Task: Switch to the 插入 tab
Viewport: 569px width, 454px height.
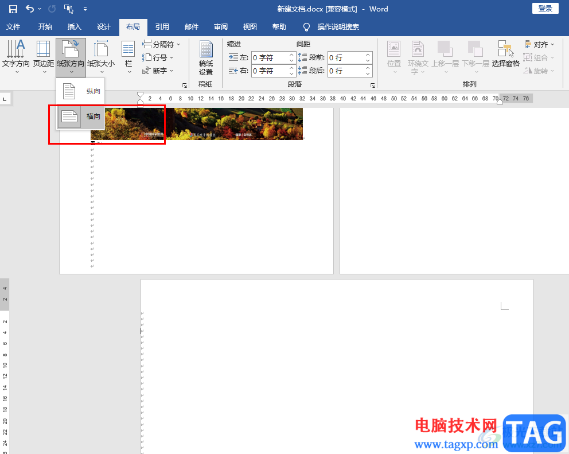Action: coord(74,27)
